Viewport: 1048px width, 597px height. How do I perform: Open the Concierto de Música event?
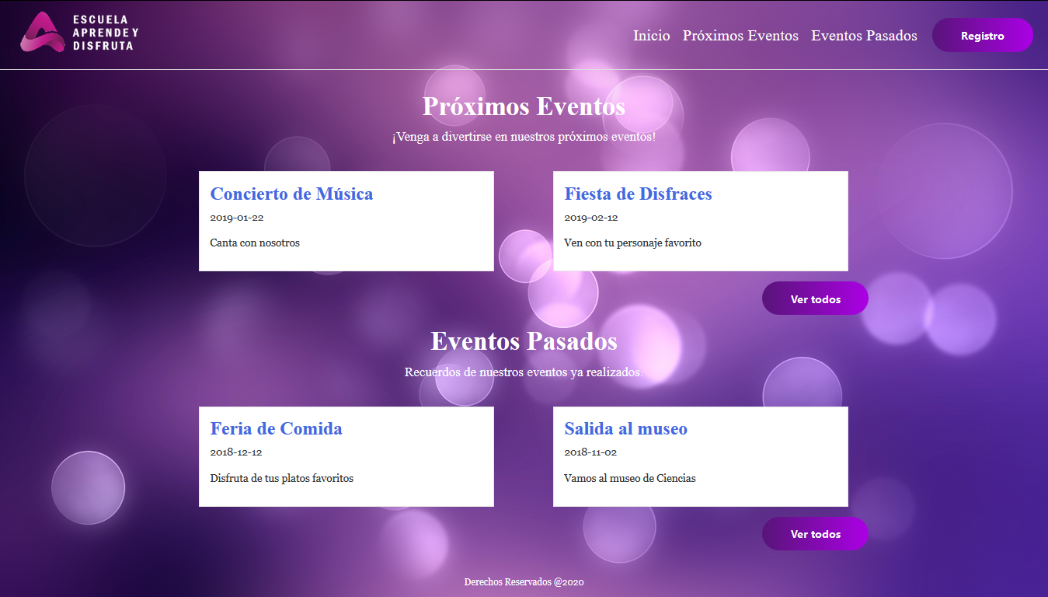pos(291,194)
